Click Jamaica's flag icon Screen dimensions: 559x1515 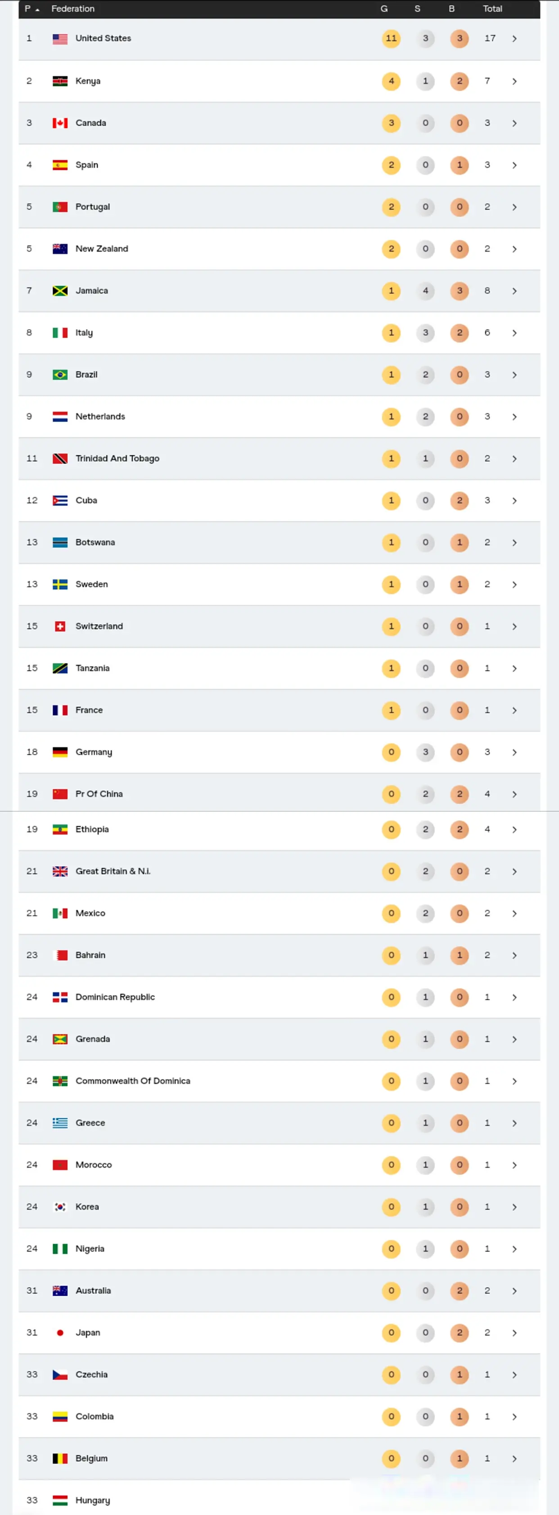(x=60, y=290)
